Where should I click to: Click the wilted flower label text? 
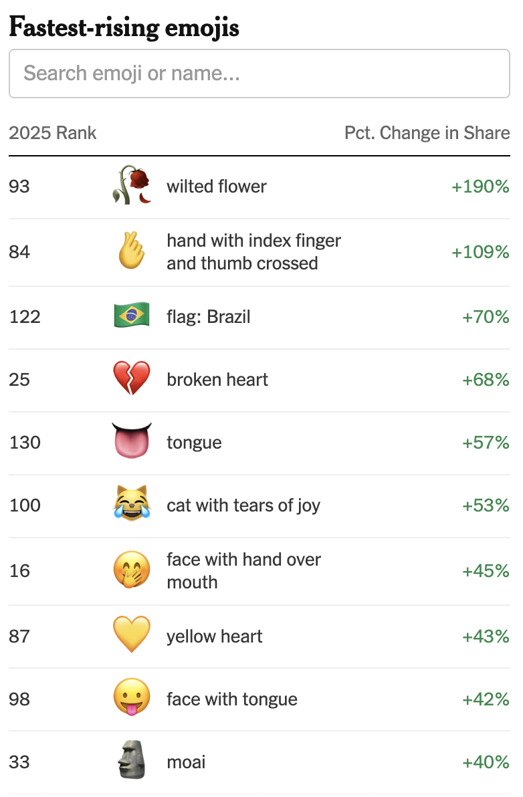[x=217, y=186]
